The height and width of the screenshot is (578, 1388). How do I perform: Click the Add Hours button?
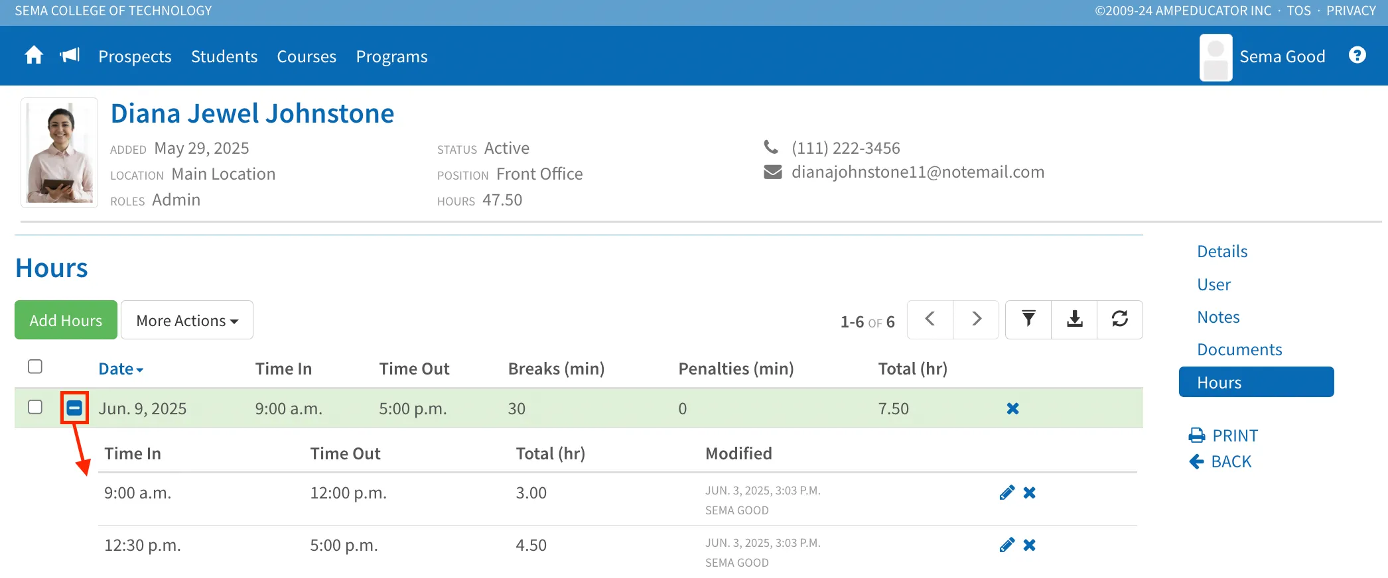click(66, 320)
